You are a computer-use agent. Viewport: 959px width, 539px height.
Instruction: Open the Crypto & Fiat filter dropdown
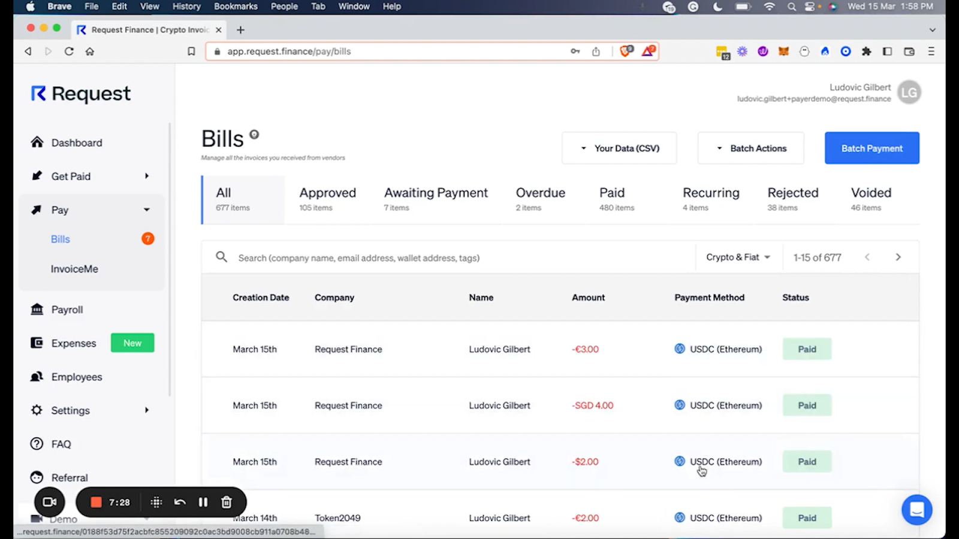coord(738,257)
